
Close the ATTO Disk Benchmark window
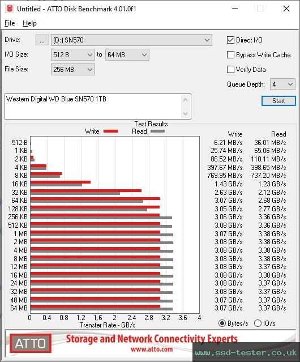click(286, 8)
